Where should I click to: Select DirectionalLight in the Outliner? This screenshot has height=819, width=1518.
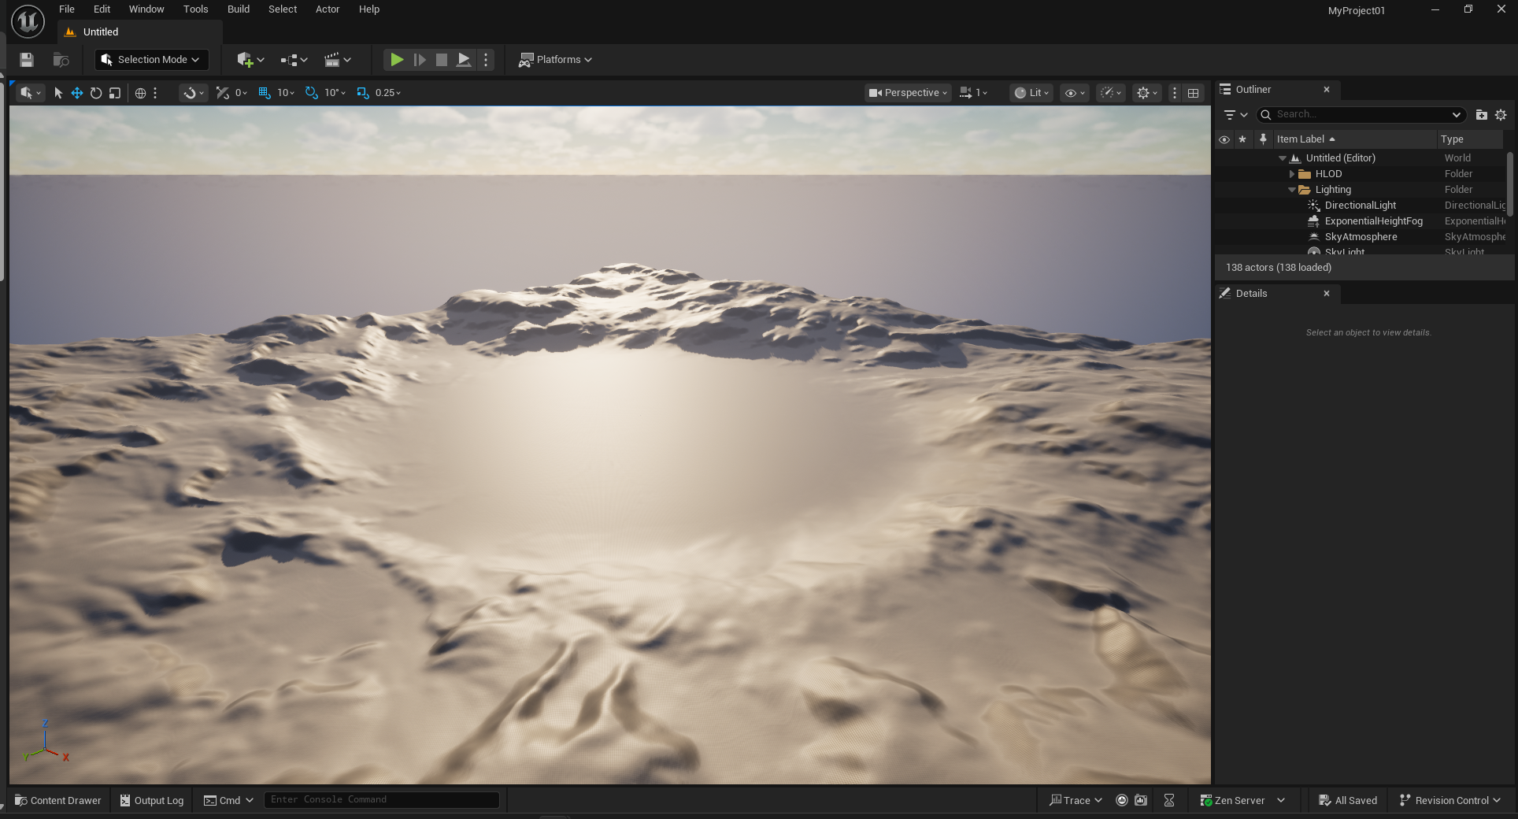coord(1361,206)
